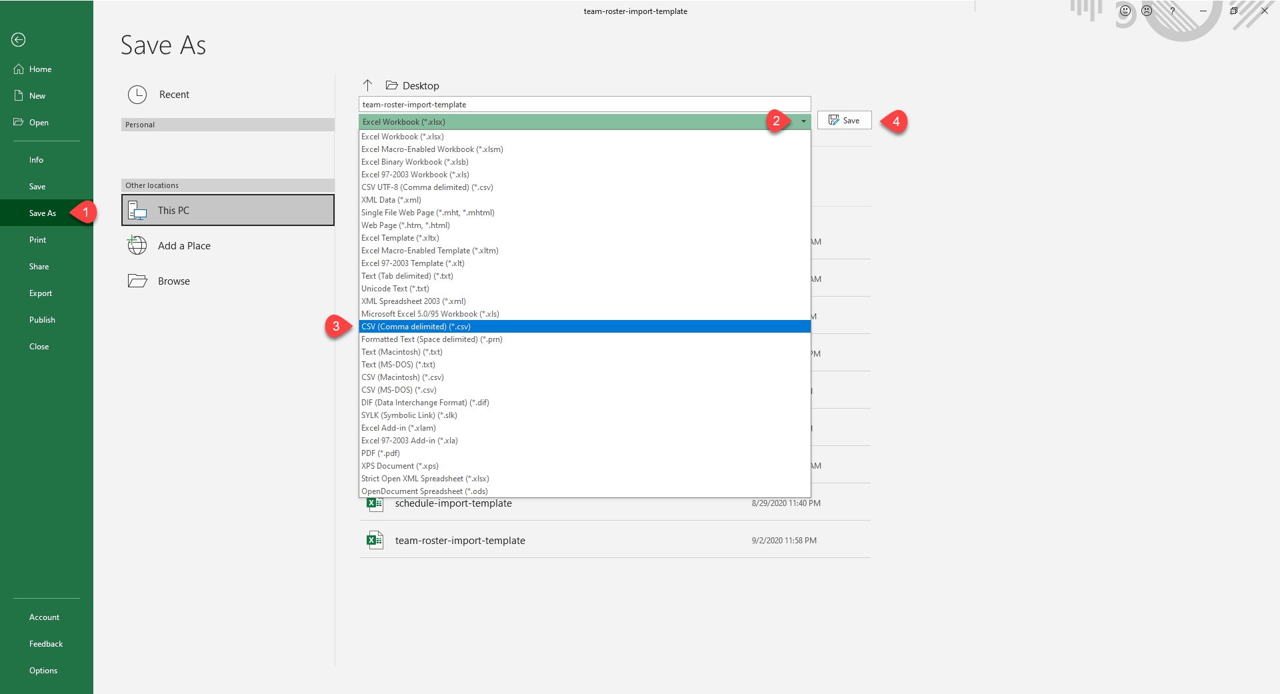Open the Share page
1280x694 pixels.
click(39, 267)
